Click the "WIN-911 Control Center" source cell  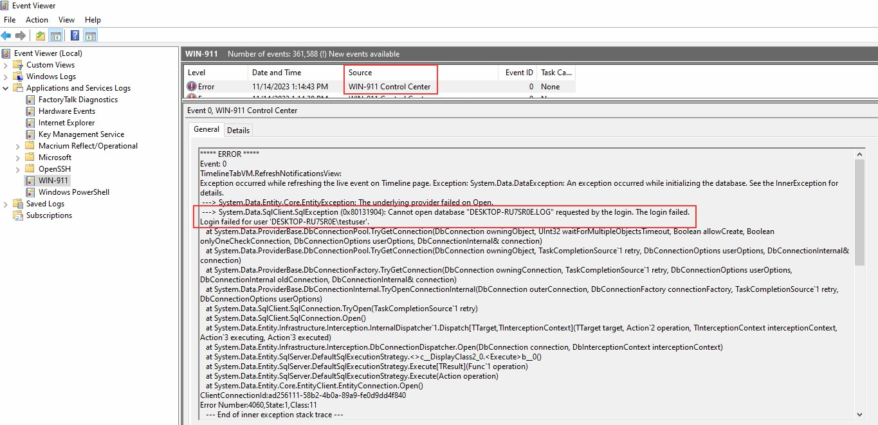tap(390, 87)
